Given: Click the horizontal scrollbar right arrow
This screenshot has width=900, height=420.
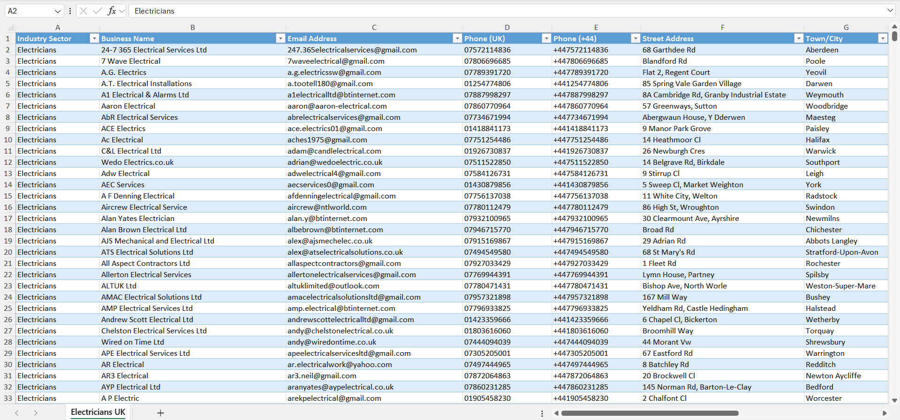Looking at the screenshot, I should coord(885,413).
